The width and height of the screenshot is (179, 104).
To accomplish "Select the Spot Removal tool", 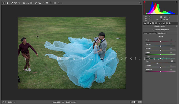I will (36, 3).
